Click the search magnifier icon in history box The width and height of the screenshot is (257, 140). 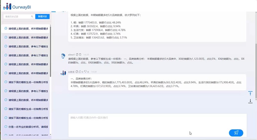pyautogui.click(x=32, y=16)
